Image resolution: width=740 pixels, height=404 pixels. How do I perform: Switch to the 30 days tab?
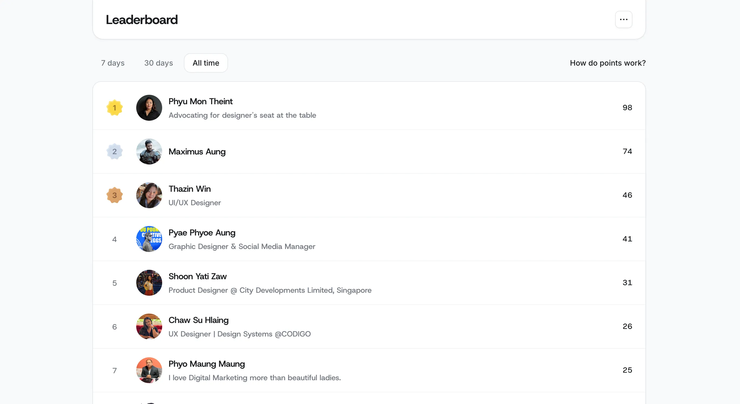pyautogui.click(x=159, y=63)
